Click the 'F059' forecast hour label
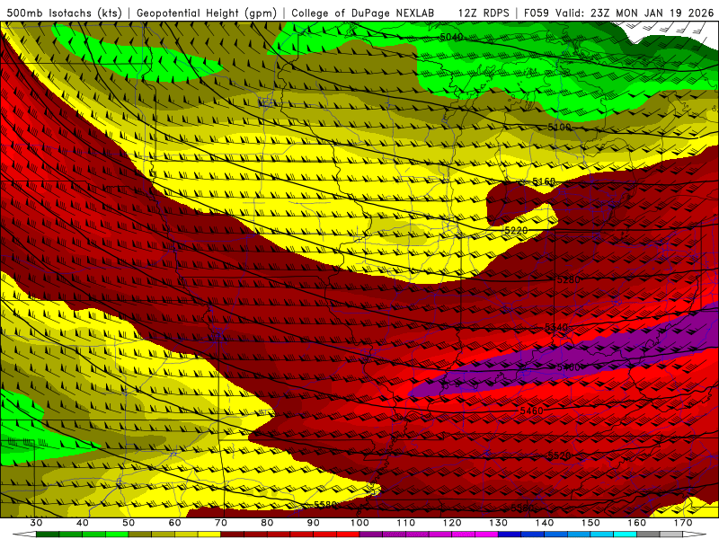This screenshot has height=539, width=719. click(x=537, y=13)
